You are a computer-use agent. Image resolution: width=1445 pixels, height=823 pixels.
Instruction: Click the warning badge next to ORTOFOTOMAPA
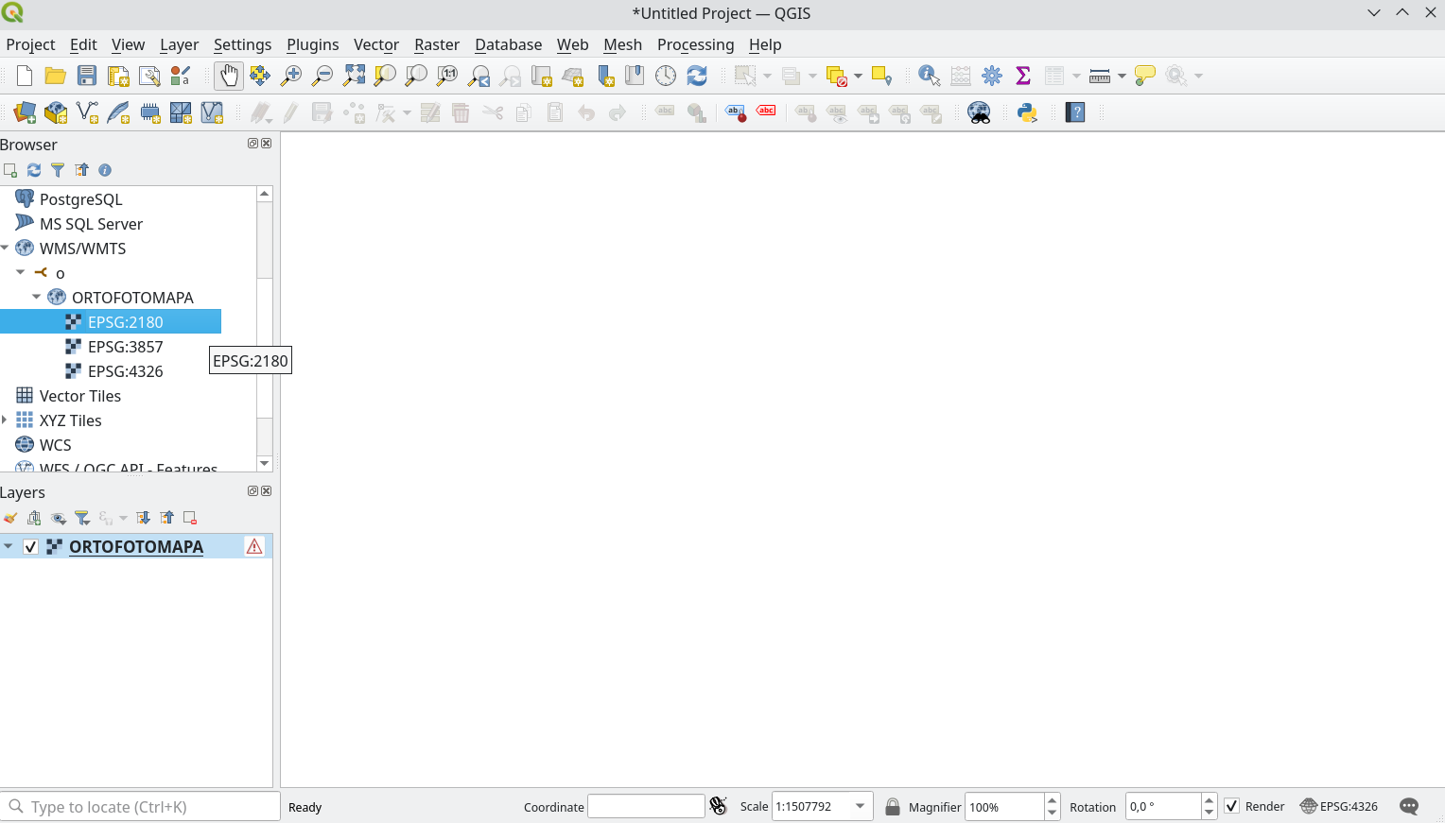pos(253,546)
